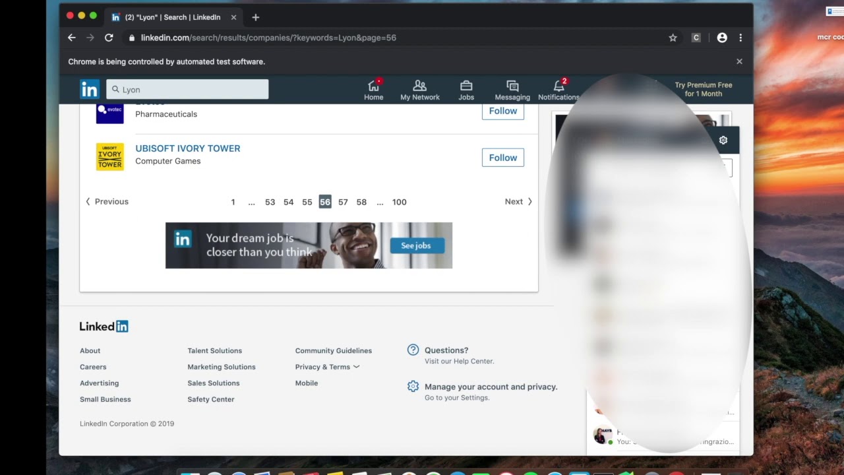Click the LinkedIn footer logo

tap(104, 326)
